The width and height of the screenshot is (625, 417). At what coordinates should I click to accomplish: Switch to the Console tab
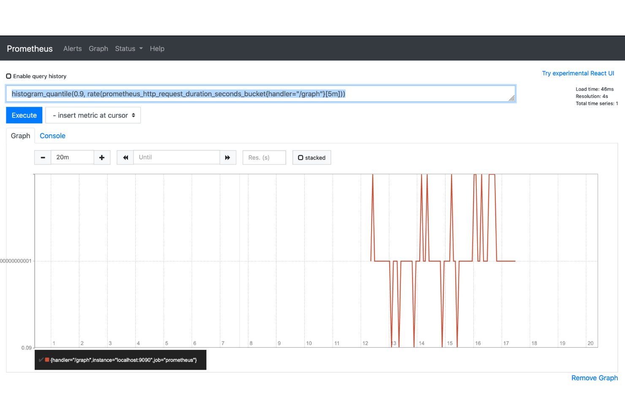pyautogui.click(x=52, y=136)
